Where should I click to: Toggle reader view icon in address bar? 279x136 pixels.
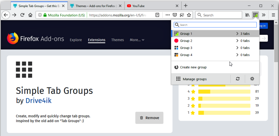click(157, 15)
